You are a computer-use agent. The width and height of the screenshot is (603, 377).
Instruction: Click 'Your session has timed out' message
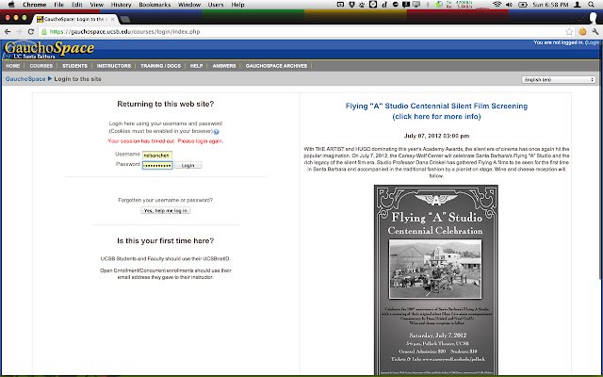pos(166,141)
